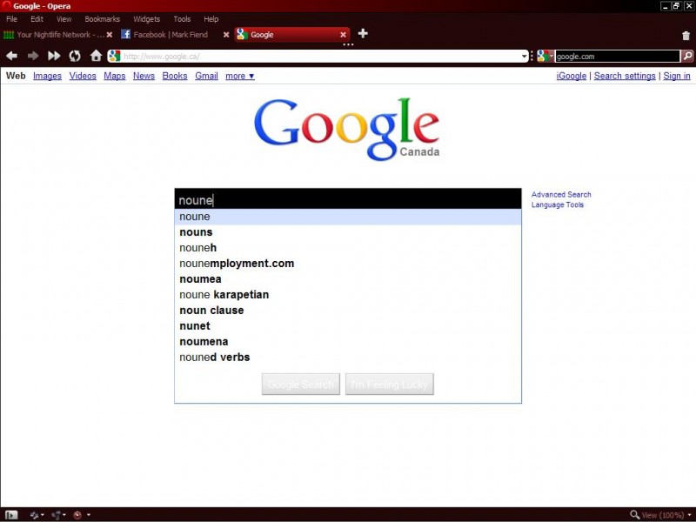This screenshot has height=522, width=696.
Task: Open Advanced Search link
Action: point(561,194)
